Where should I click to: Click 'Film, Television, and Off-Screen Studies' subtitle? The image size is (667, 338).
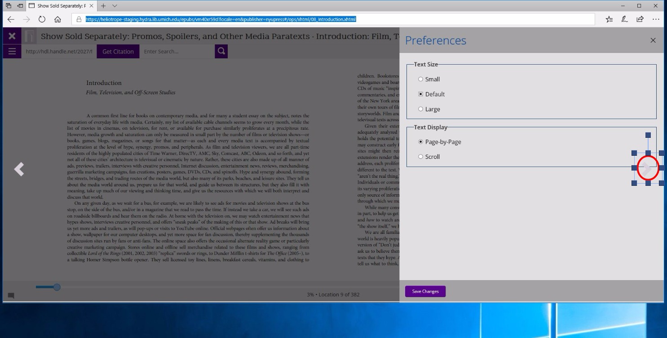[131, 92]
